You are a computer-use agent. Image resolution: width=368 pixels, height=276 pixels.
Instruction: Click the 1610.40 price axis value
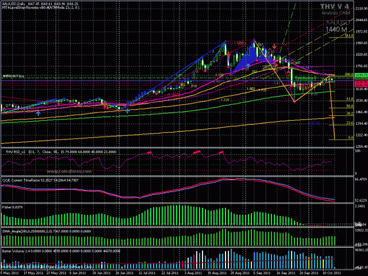tap(361, 89)
